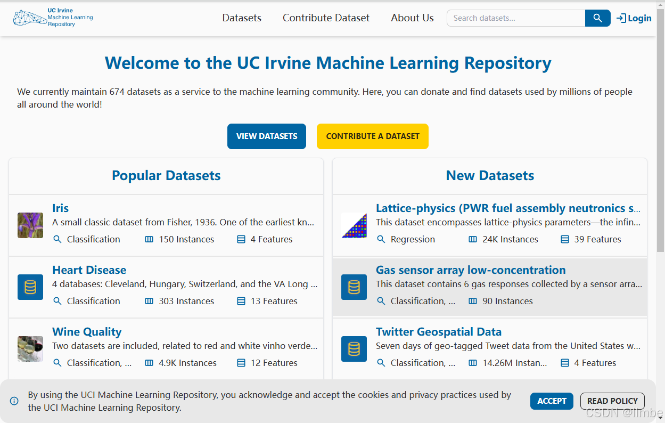Click the magnifier search button
Image resolution: width=665 pixels, height=423 pixels.
597,18
